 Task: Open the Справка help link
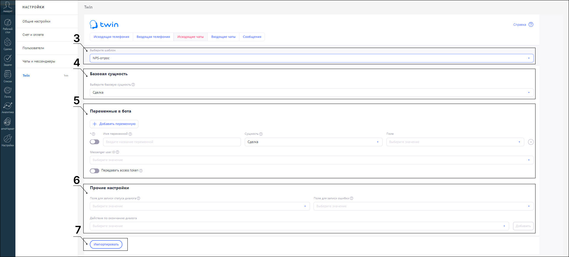[520, 25]
